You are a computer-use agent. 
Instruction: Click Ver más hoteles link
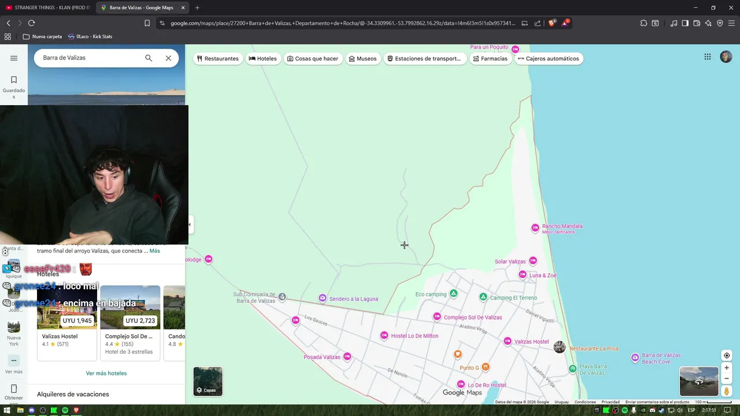(x=106, y=373)
